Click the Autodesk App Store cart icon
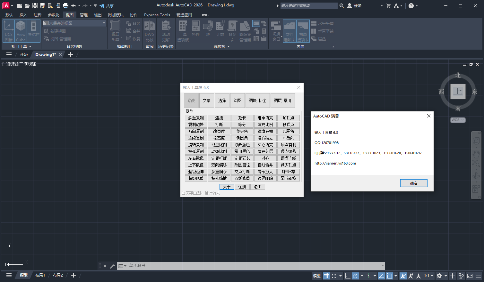This screenshot has height=282, width=484. (389, 6)
